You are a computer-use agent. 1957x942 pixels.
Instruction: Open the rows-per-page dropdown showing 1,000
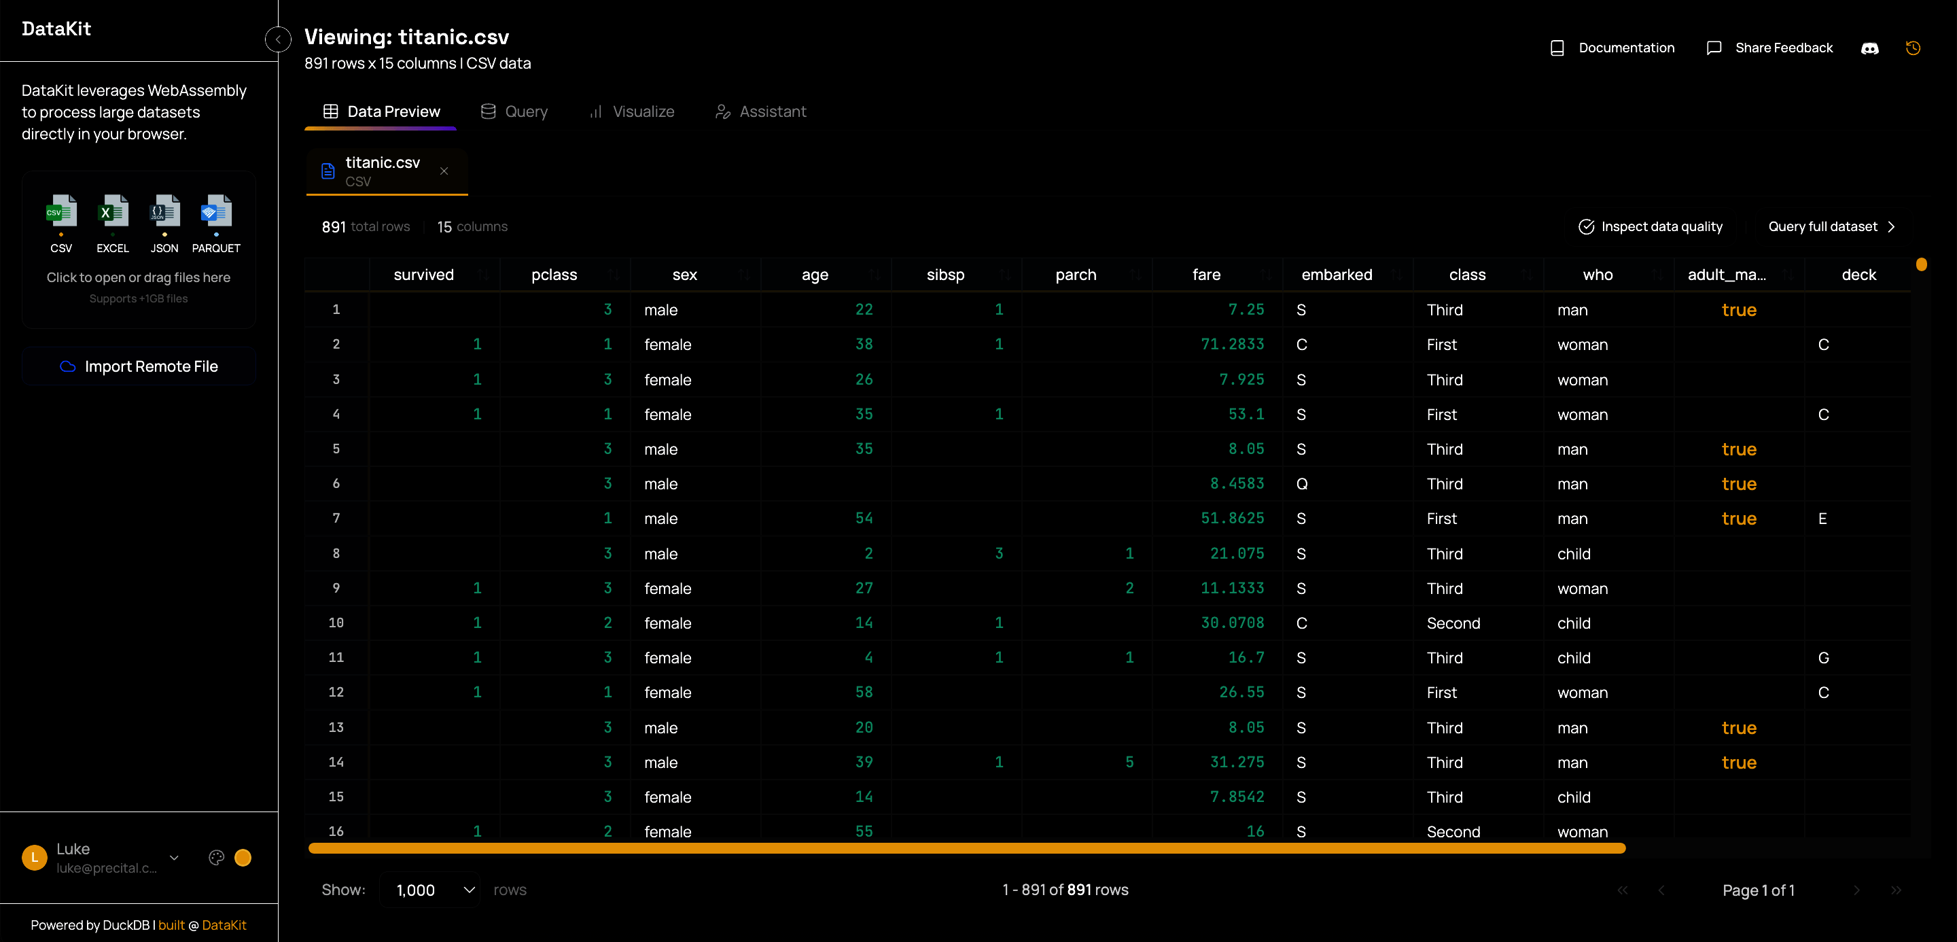(x=430, y=890)
